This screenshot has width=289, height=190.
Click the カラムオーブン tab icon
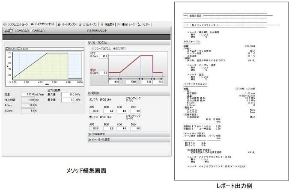80,24
